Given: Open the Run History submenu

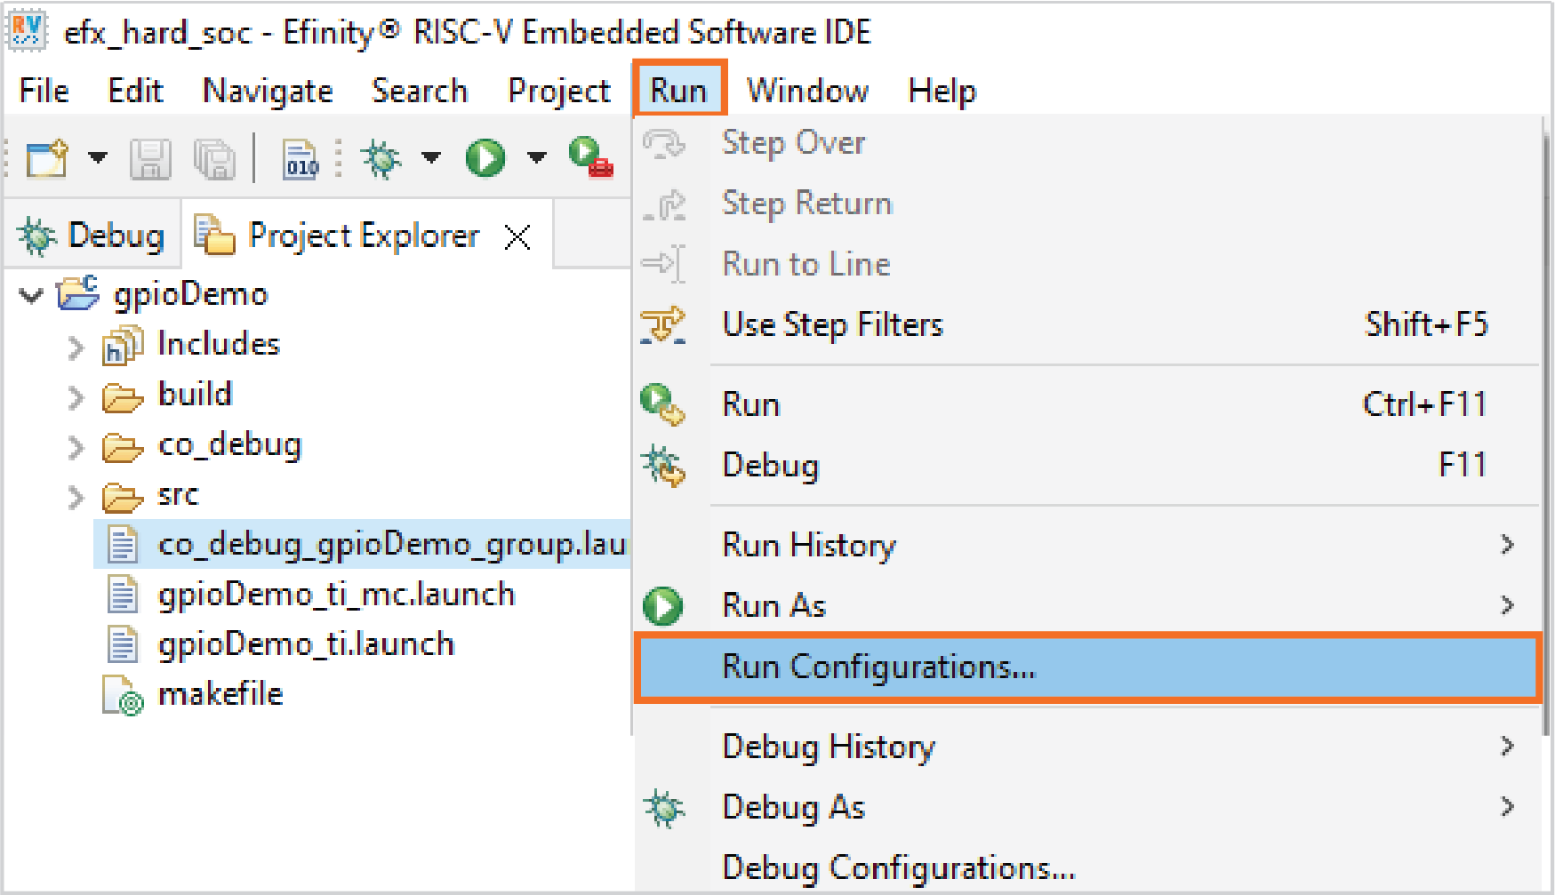Looking at the screenshot, I should coord(809,546).
